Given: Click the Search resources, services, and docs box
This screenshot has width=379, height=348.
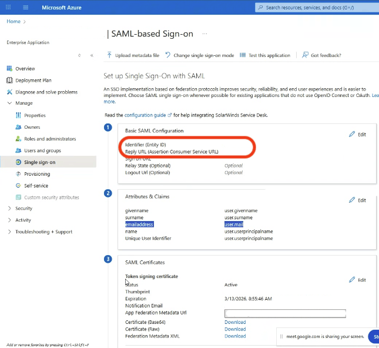Looking at the screenshot, I should click(317, 8).
